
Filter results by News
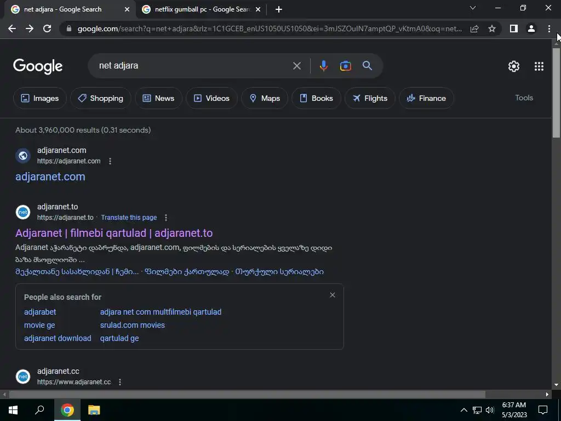[158, 98]
